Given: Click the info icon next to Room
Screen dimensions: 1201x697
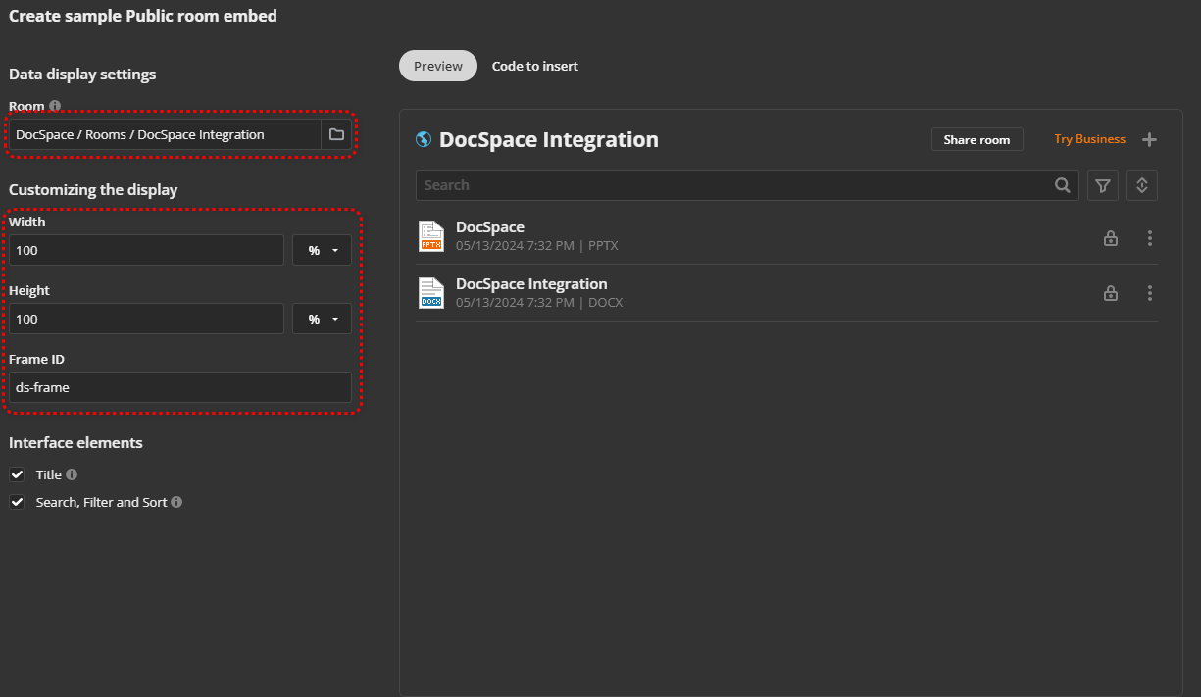Looking at the screenshot, I should [x=55, y=106].
